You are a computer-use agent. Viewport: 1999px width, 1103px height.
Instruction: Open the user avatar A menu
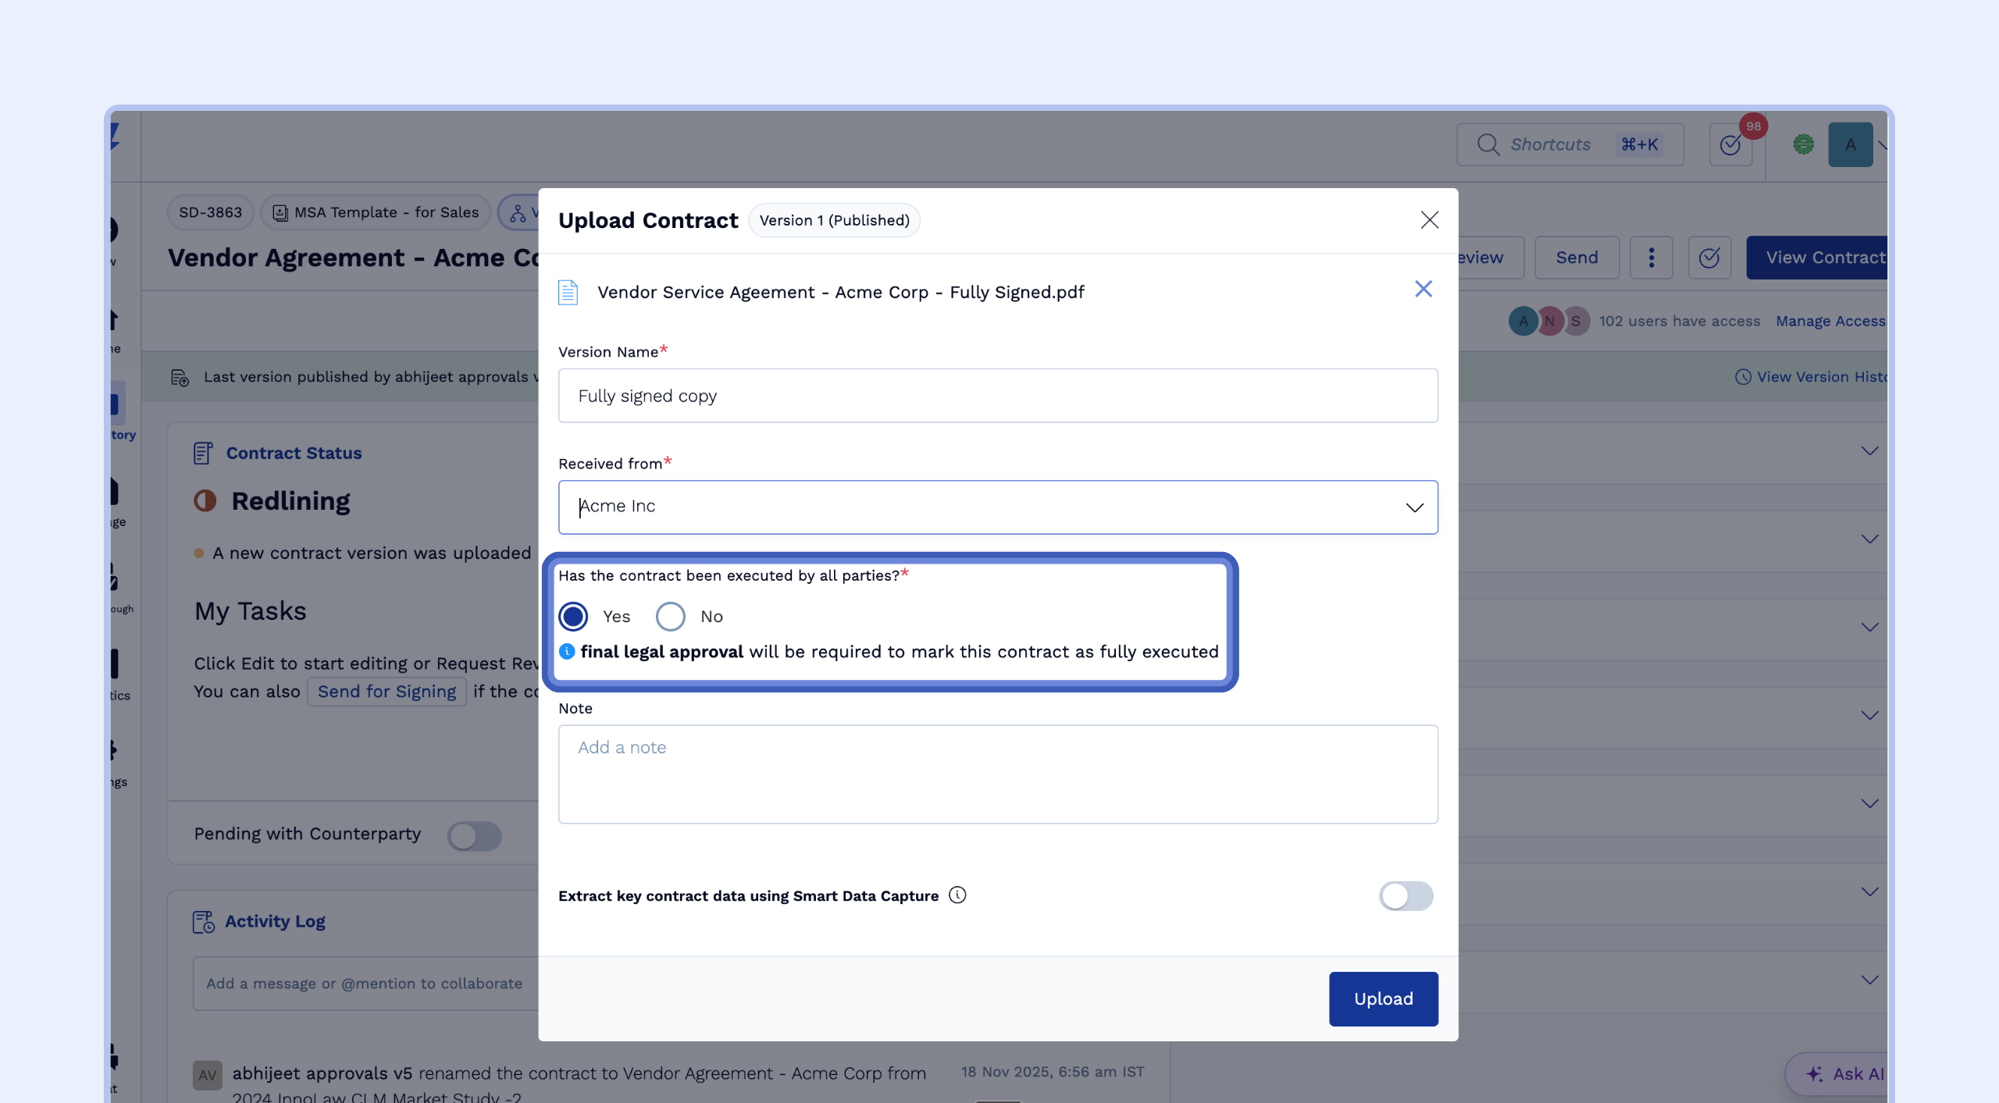(x=1850, y=144)
